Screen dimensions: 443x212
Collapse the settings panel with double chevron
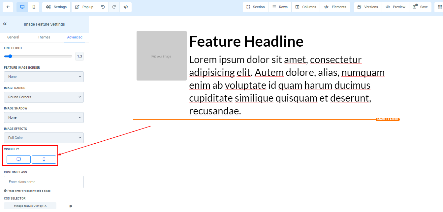click(5, 24)
